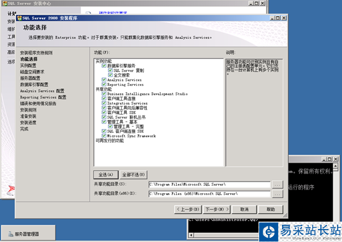Toggle the 管理工具 - 基本 checkbox
This screenshot has height=242, width=342.
coord(104,122)
